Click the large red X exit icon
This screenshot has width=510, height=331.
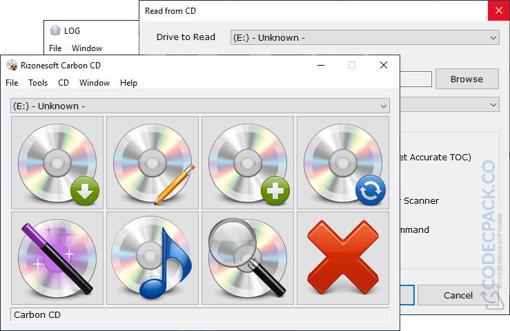[x=343, y=258]
